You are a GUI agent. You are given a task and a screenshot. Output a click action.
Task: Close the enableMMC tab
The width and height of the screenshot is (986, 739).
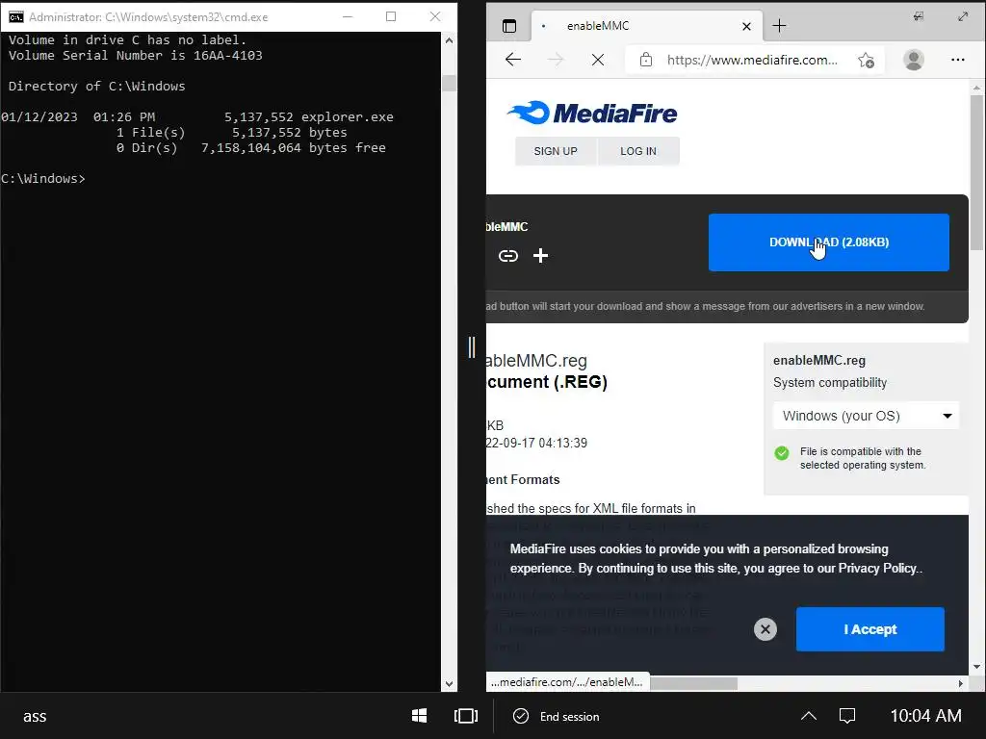click(746, 26)
